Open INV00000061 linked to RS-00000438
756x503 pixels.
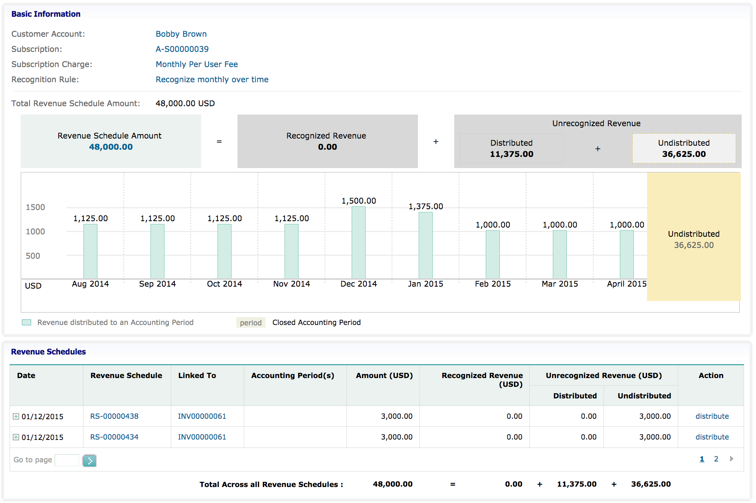pyautogui.click(x=202, y=416)
